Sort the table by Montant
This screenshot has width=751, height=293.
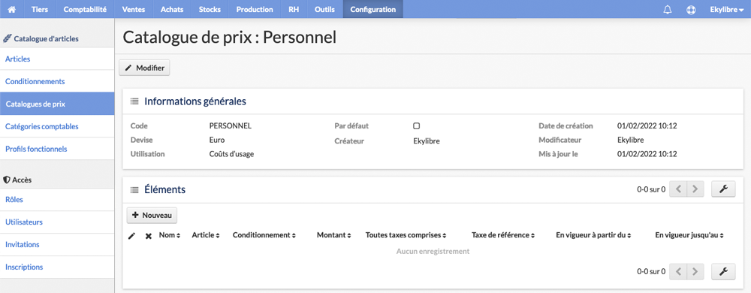pos(334,235)
